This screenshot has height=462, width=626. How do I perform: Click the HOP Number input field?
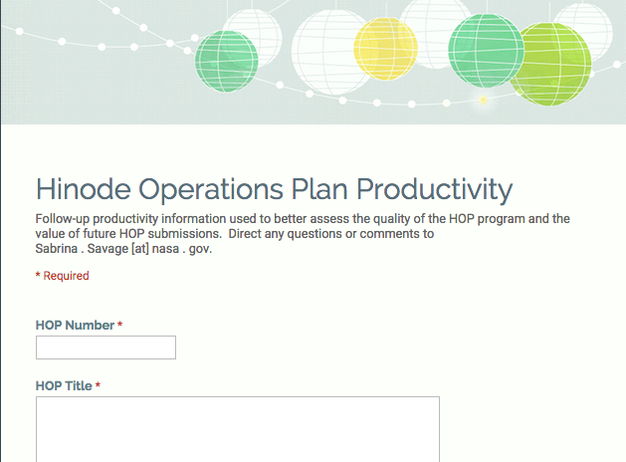tap(105, 347)
